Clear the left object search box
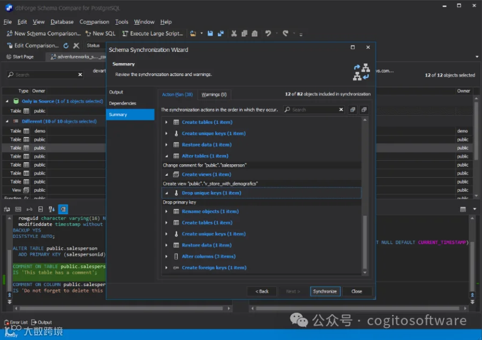Screen dimensions: 482x340 click(x=80, y=75)
